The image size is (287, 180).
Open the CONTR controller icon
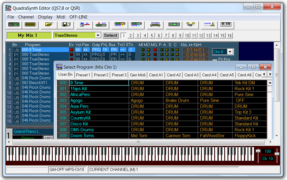pos(210,25)
